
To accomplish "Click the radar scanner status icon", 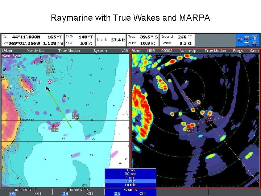I will (254, 37).
